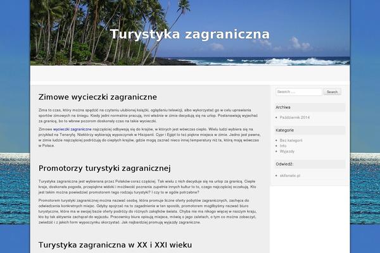Open the Turystyka zagraniczna w XX i XXI wieku post
This screenshot has height=253, width=380.
[115, 245]
